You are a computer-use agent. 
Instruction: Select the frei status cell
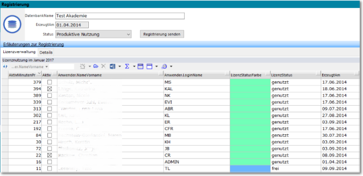296,168
